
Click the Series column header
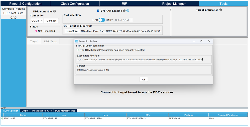click(23, 115)
